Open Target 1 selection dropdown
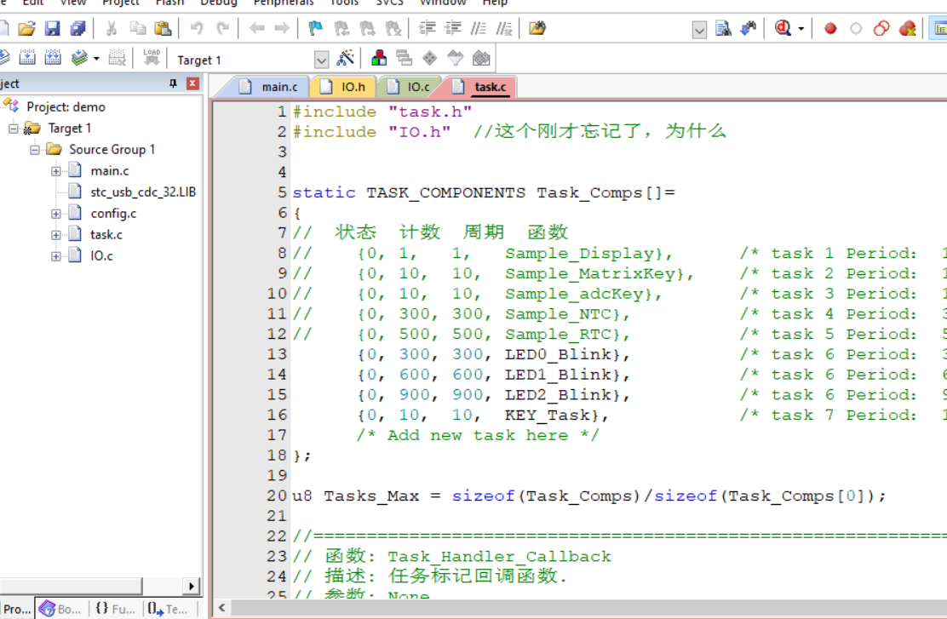Screen dimensions: 947x619 coord(321,60)
